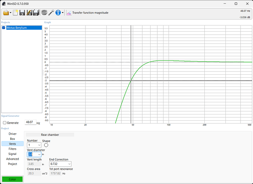The image size is (253, 184).
Task: Click the 1st port resonance value
Action: [55, 173]
